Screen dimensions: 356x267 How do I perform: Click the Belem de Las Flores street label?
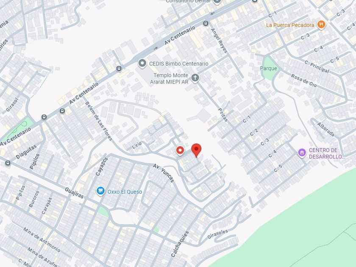point(99,121)
